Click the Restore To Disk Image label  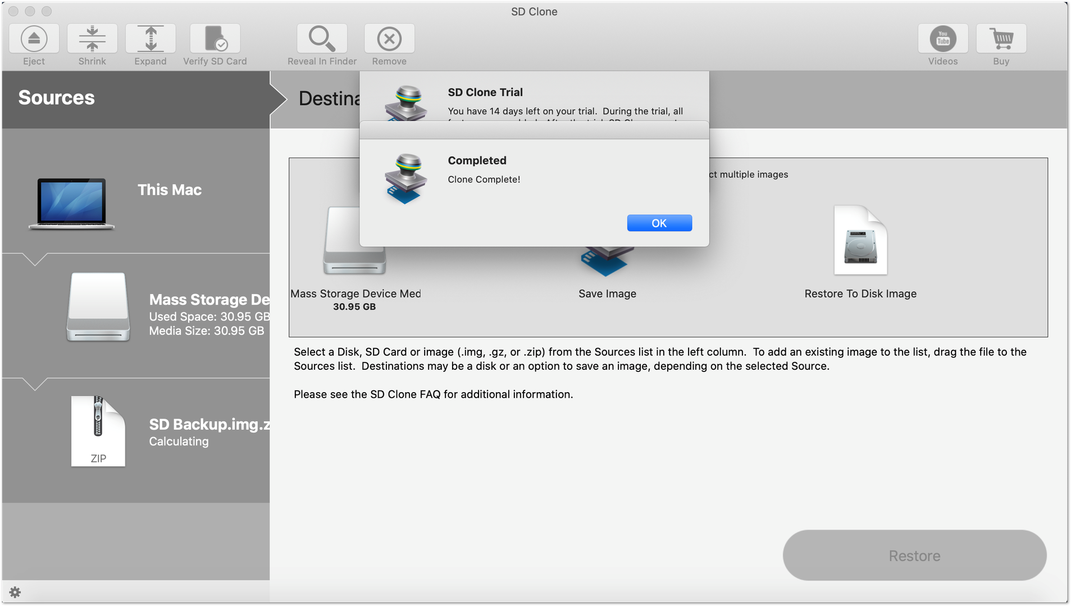pos(860,293)
